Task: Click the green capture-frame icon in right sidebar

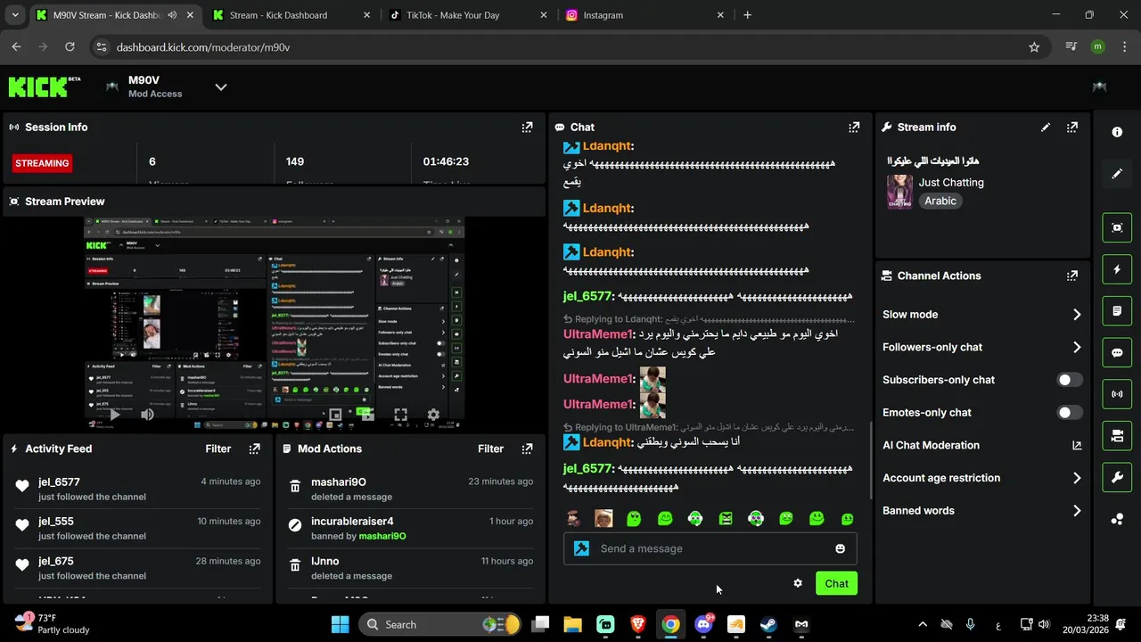Action: tap(1117, 227)
